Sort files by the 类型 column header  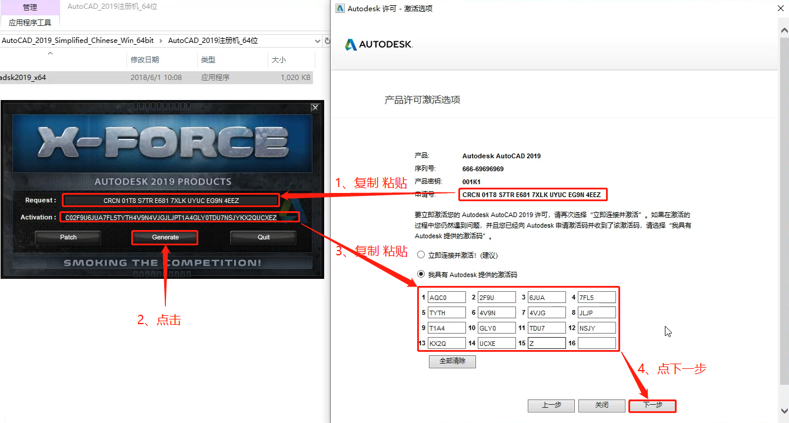pyautogui.click(x=208, y=59)
